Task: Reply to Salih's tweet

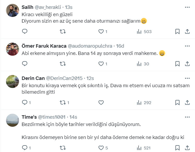Action: tap(25, 31)
